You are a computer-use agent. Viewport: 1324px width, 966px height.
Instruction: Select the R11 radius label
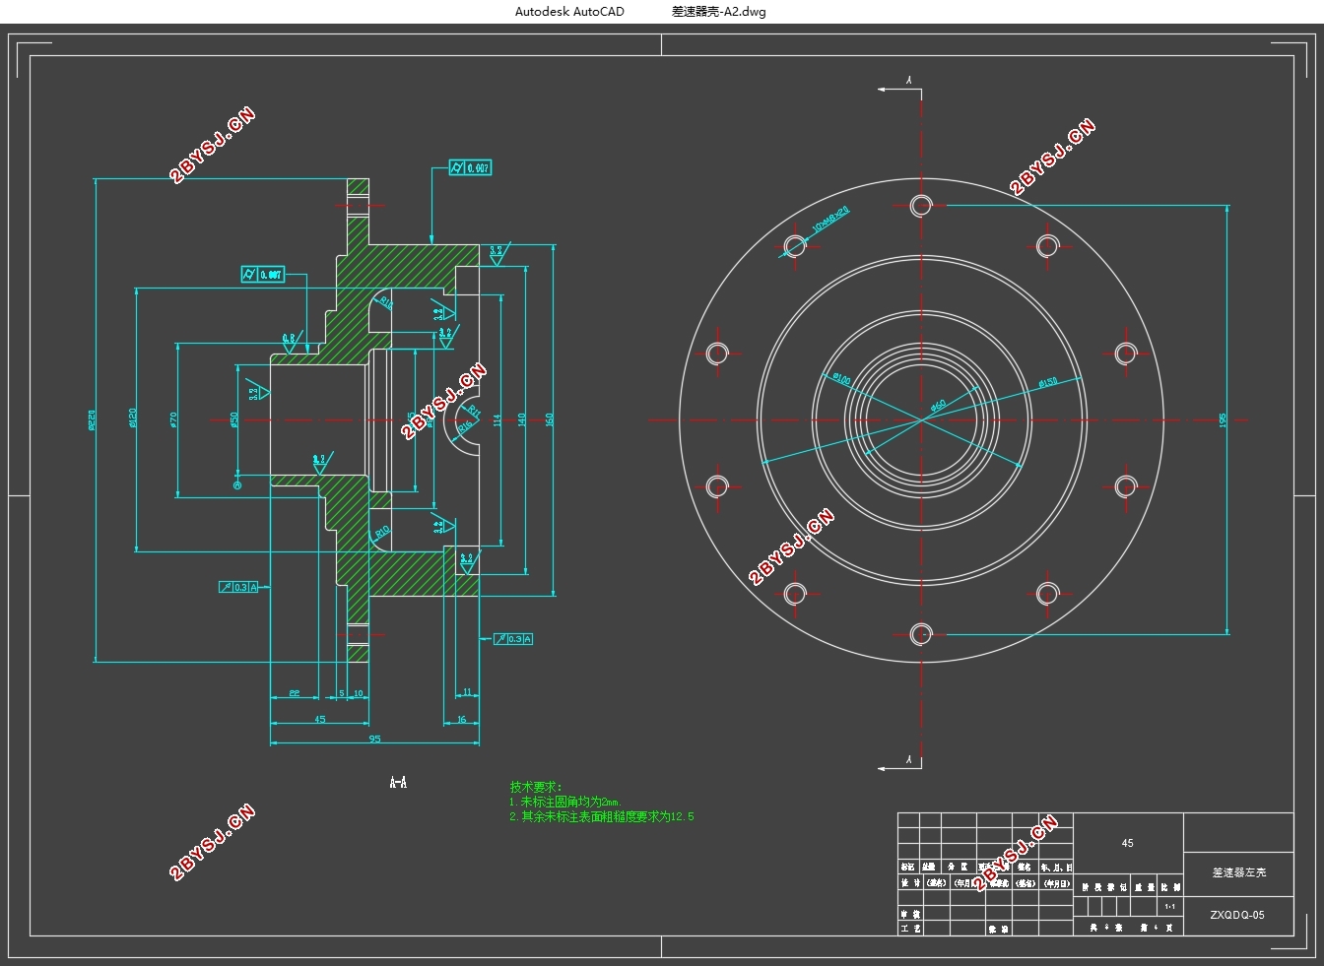pyautogui.click(x=474, y=409)
